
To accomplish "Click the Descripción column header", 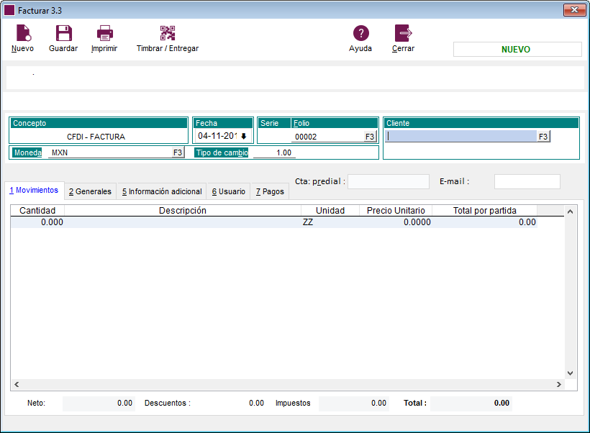I will pos(183,211).
